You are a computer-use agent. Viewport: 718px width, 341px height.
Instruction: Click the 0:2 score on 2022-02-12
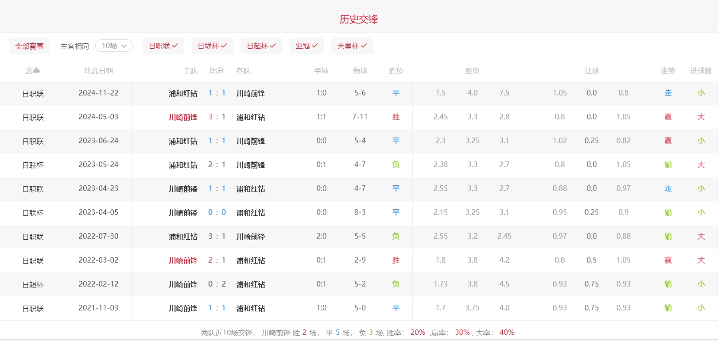217,284
